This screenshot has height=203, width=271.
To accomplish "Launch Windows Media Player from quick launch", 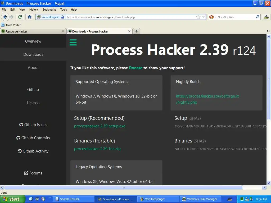I will tap(43, 199).
